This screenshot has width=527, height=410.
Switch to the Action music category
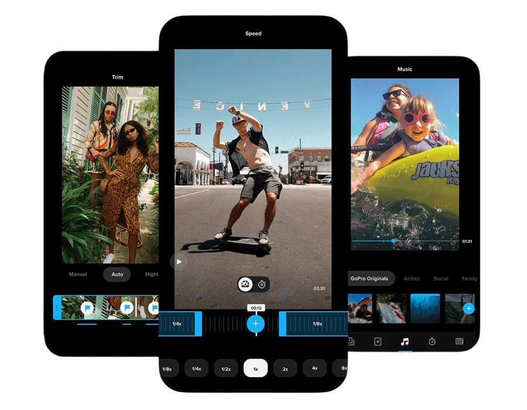[x=412, y=279]
